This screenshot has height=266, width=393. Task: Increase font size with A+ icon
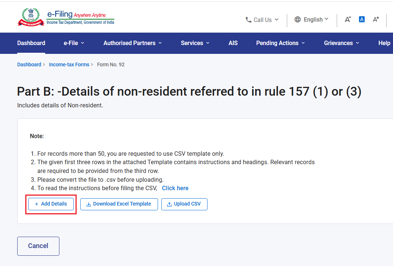click(x=376, y=19)
